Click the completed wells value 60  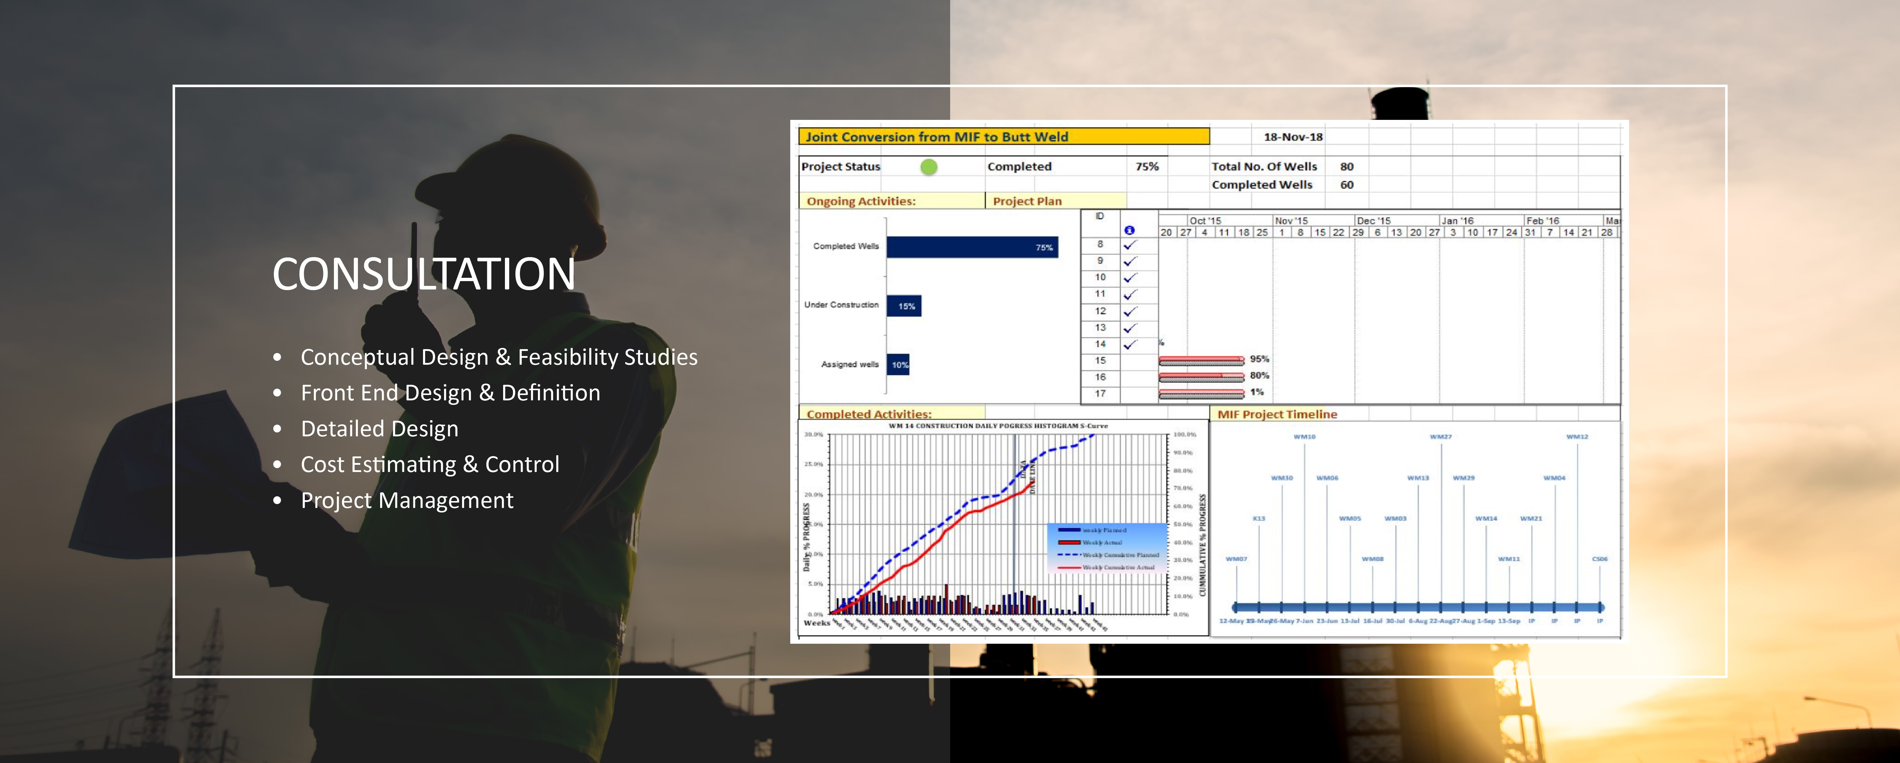tap(1347, 185)
